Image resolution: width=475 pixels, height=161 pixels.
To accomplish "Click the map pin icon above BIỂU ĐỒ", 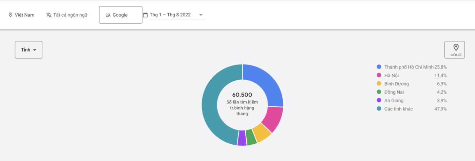I will point(456,47).
